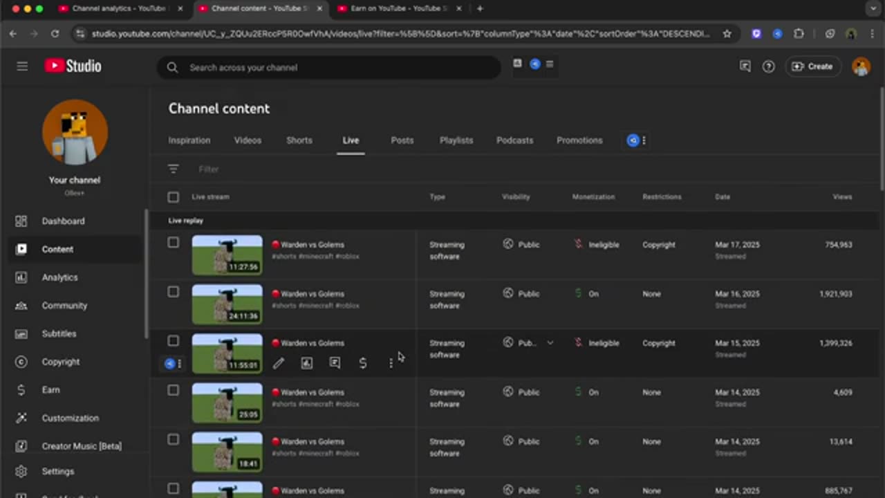
Task: Click the YouTube Studio logo
Action: click(x=73, y=66)
